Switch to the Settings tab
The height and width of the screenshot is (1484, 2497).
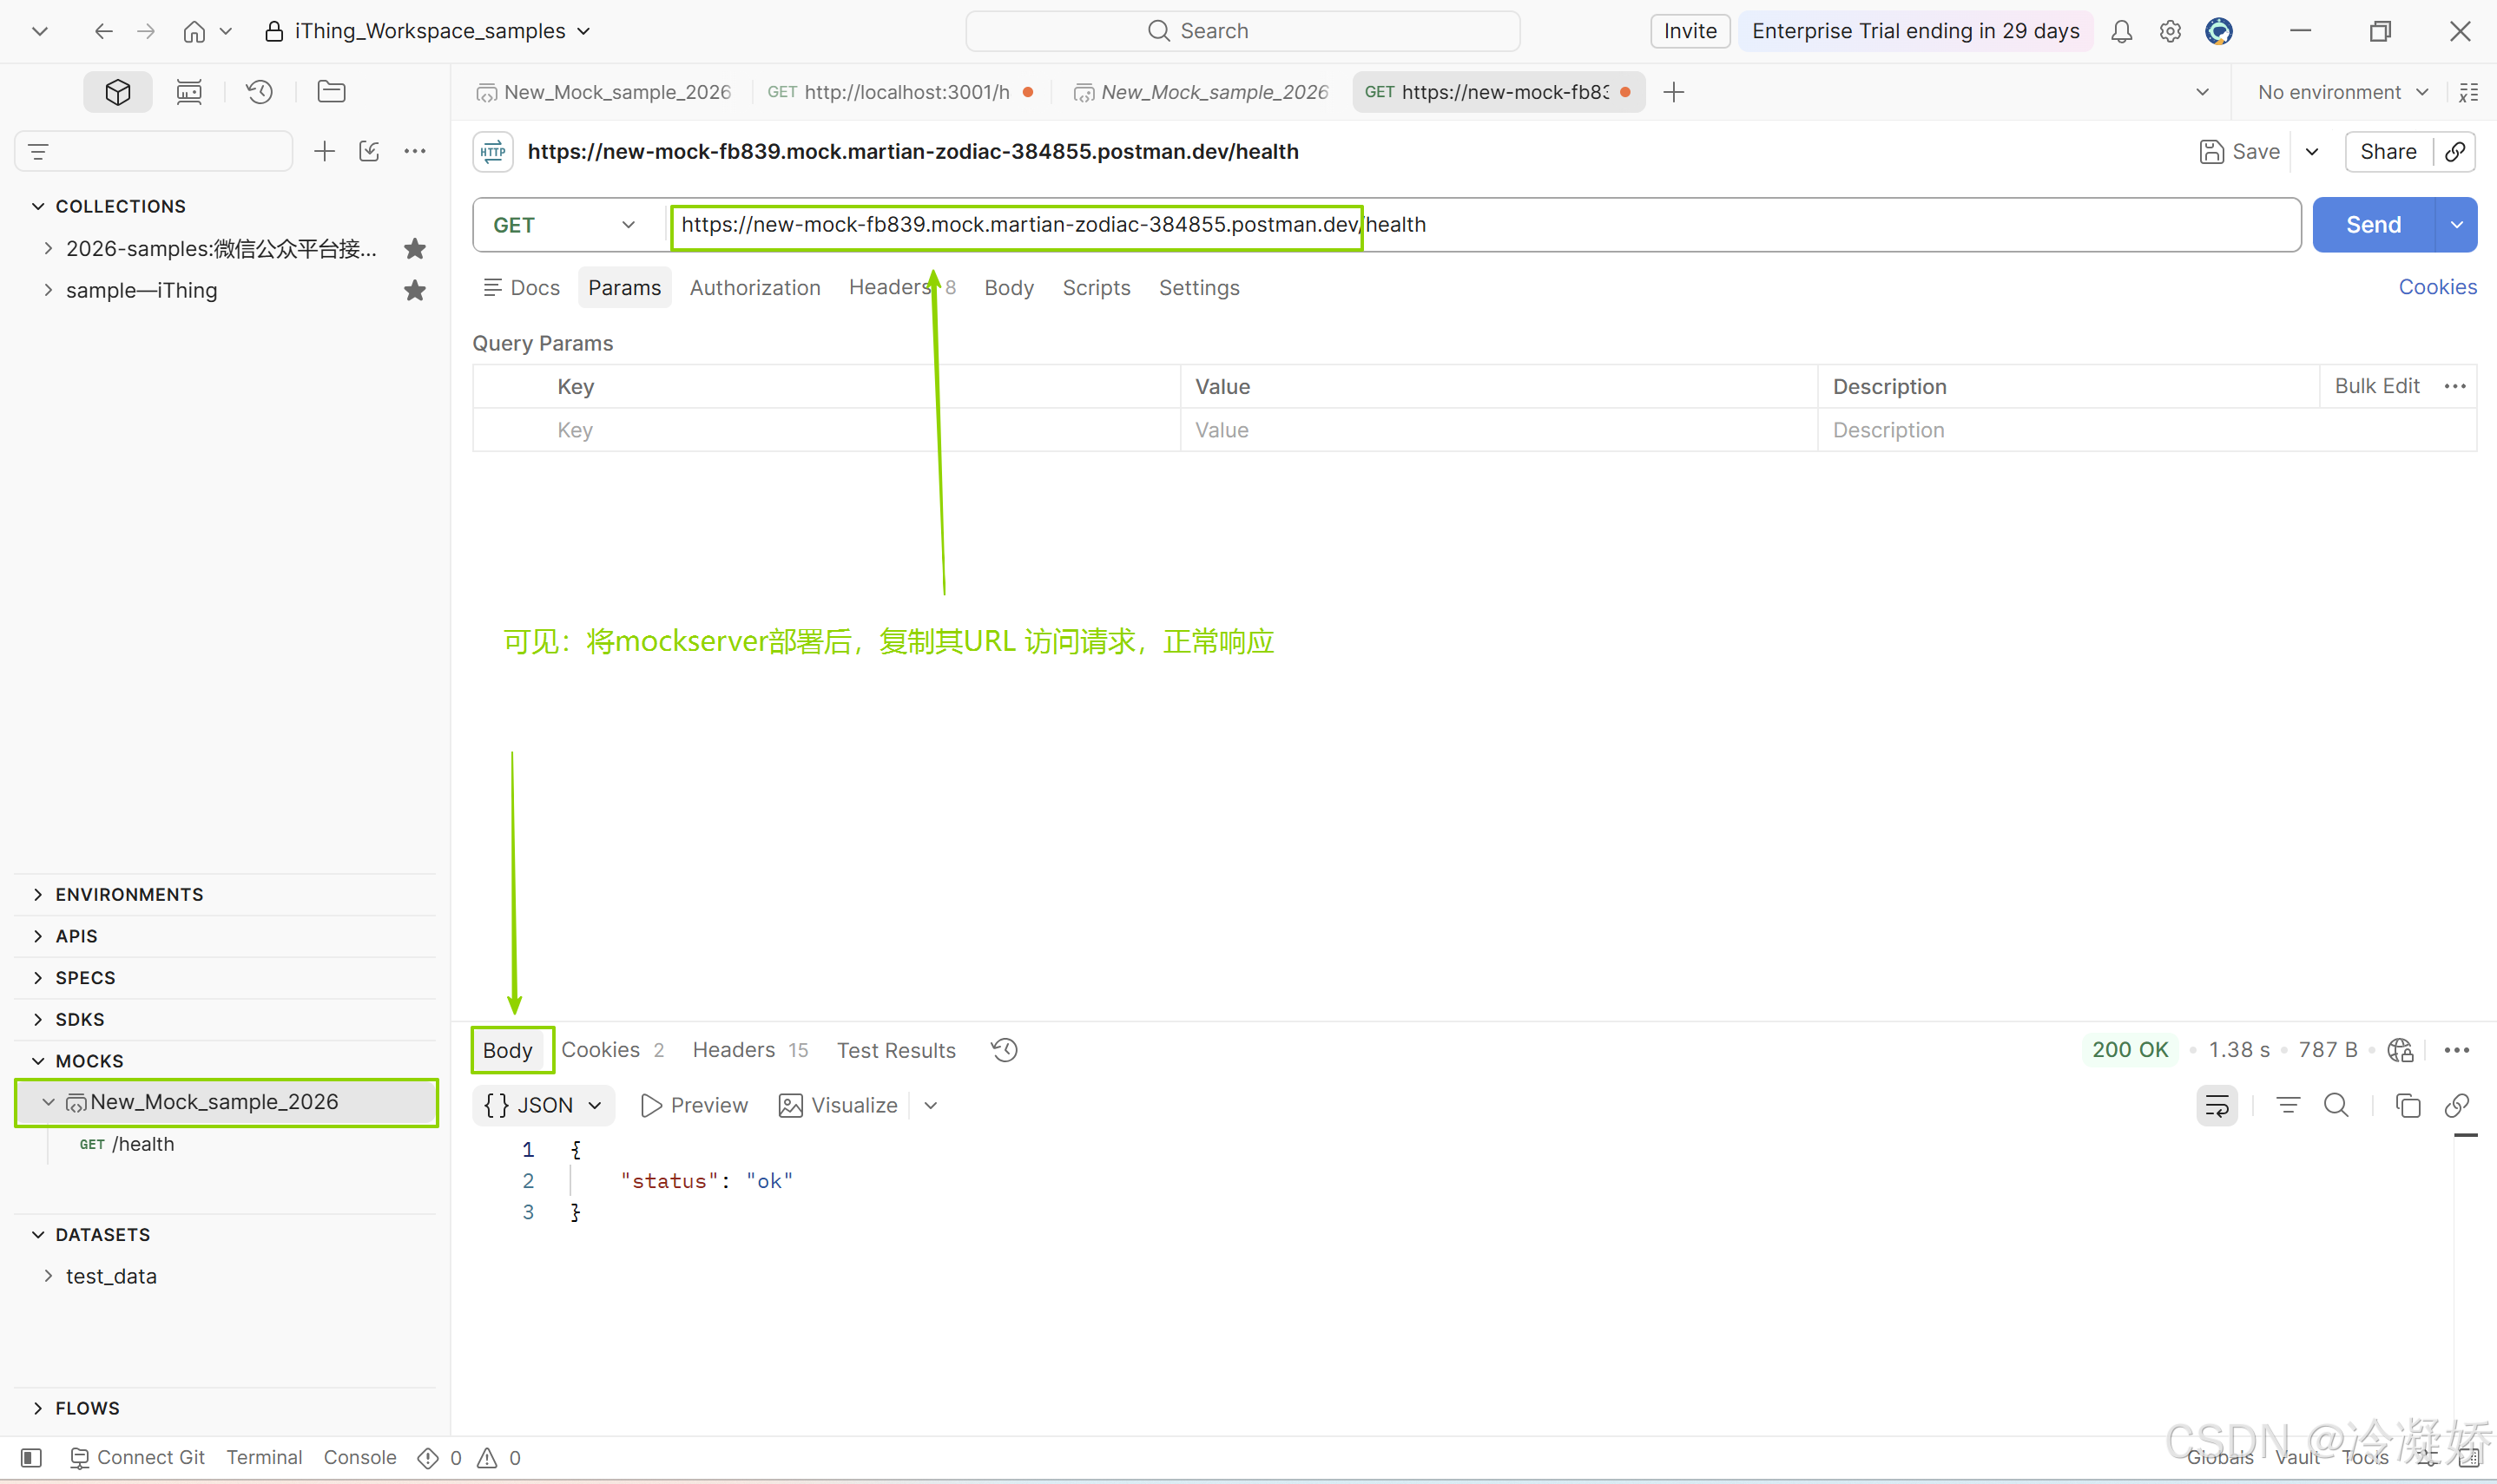[x=1198, y=288]
